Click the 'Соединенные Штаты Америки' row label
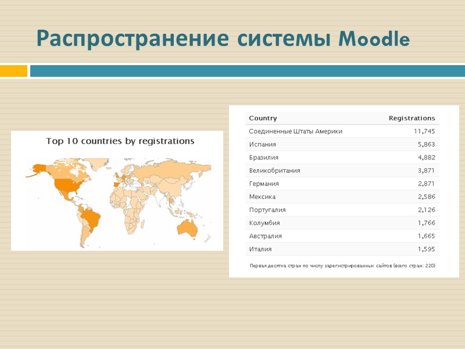The height and width of the screenshot is (349, 465). (295, 131)
